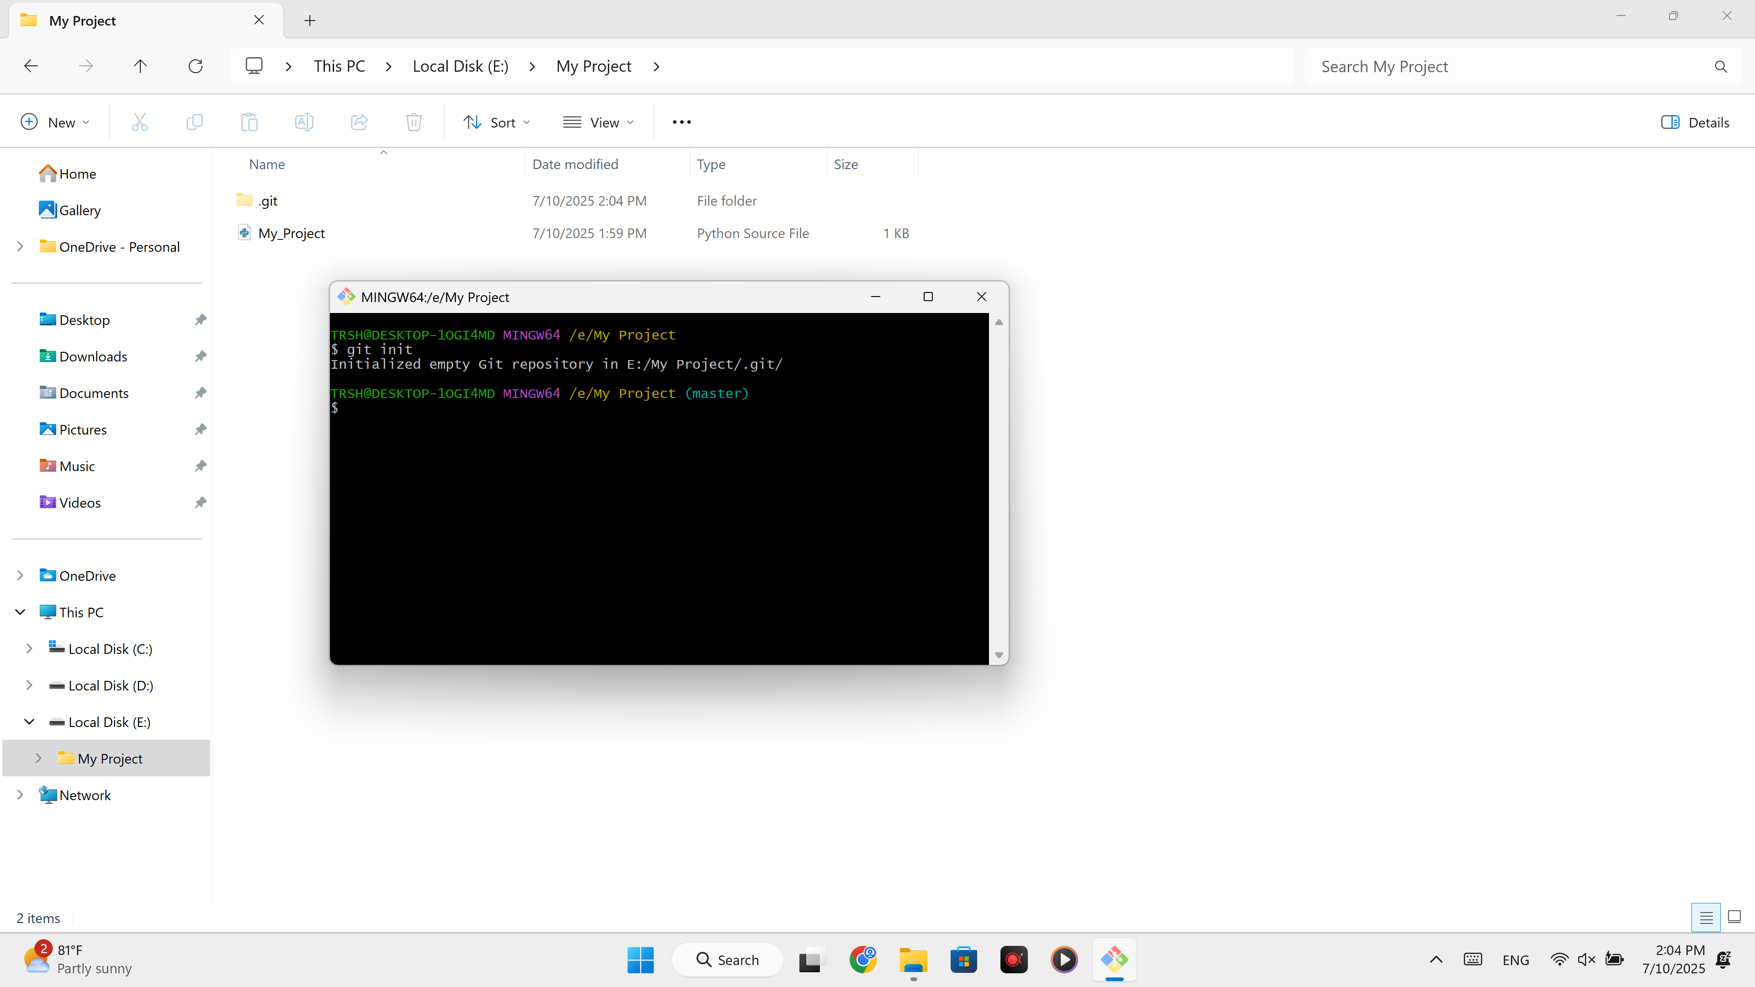Toggle the Details pane
1755x987 pixels.
click(x=1695, y=122)
